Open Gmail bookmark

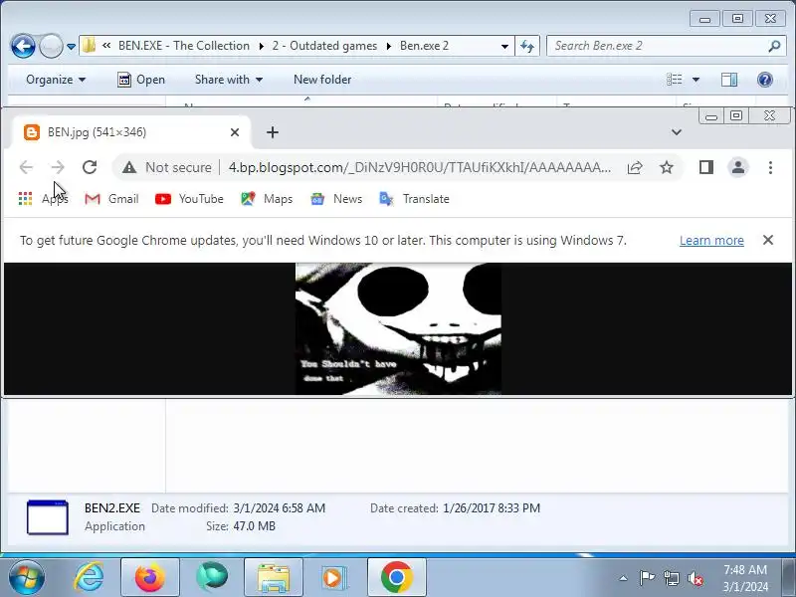pos(111,198)
